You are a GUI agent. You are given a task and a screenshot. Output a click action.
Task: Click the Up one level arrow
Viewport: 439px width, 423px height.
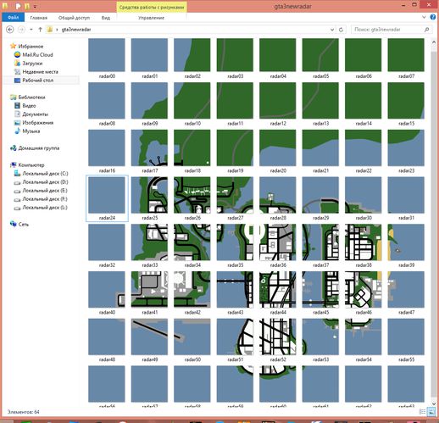[x=40, y=30]
